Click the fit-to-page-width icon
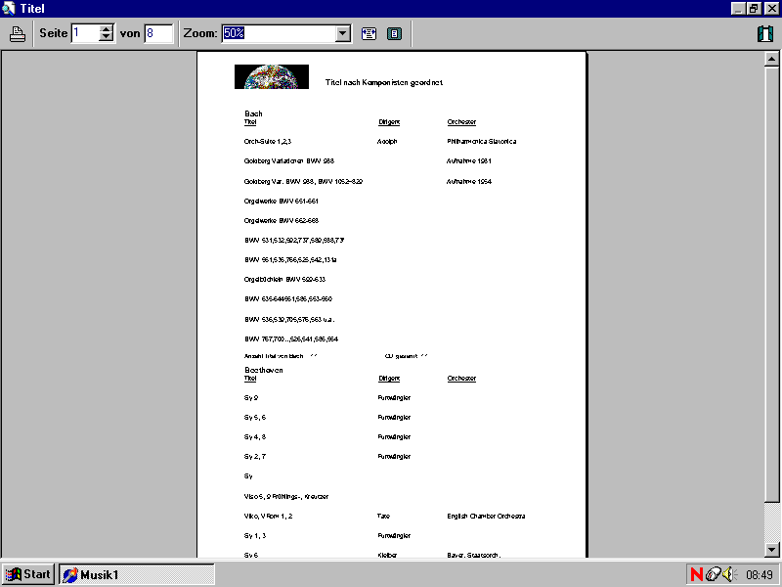This screenshot has height=587, width=782. click(369, 33)
